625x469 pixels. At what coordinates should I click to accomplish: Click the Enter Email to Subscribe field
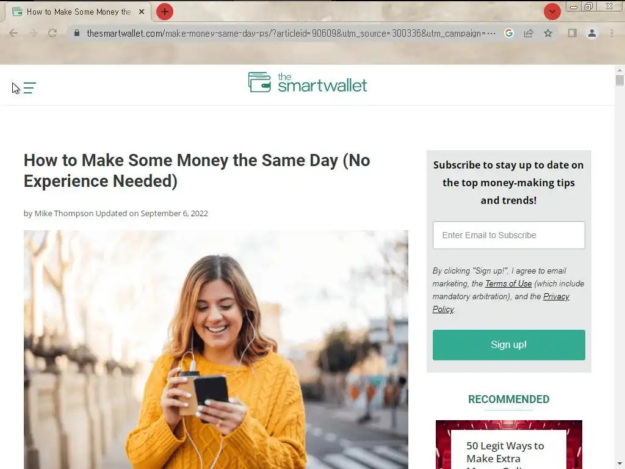coord(508,235)
